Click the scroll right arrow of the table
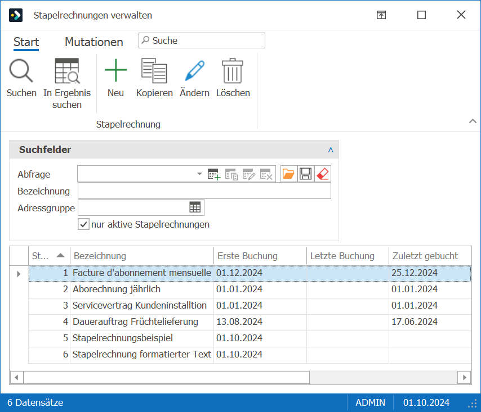 pyautogui.click(x=465, y=377)
